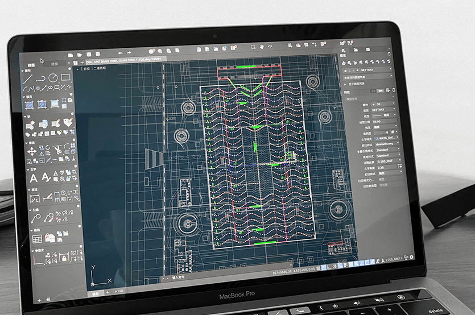Click the Redo arrow in toolbar
Screen dimensions: 475x315
[129, 53]
